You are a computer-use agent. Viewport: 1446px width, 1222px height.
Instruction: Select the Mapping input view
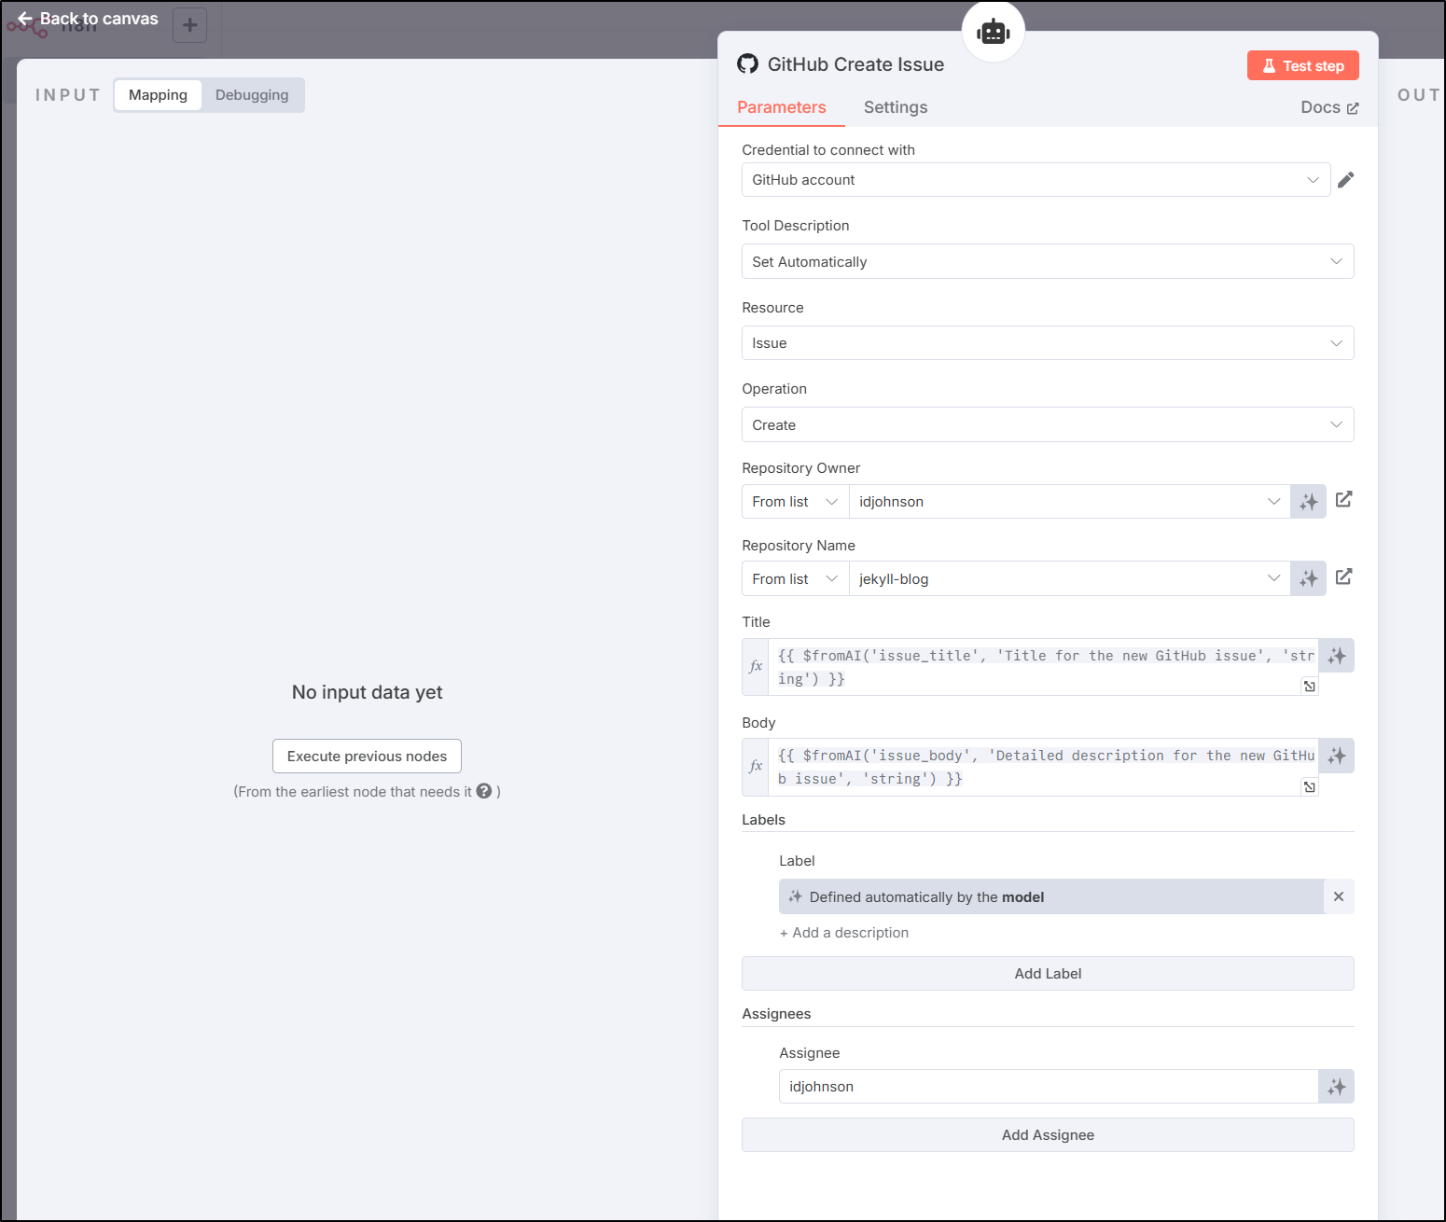click(158, 95)
